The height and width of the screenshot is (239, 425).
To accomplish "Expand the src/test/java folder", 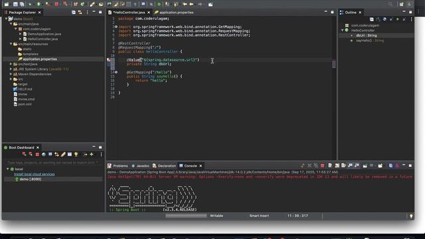I will click(x=11, y=64).
